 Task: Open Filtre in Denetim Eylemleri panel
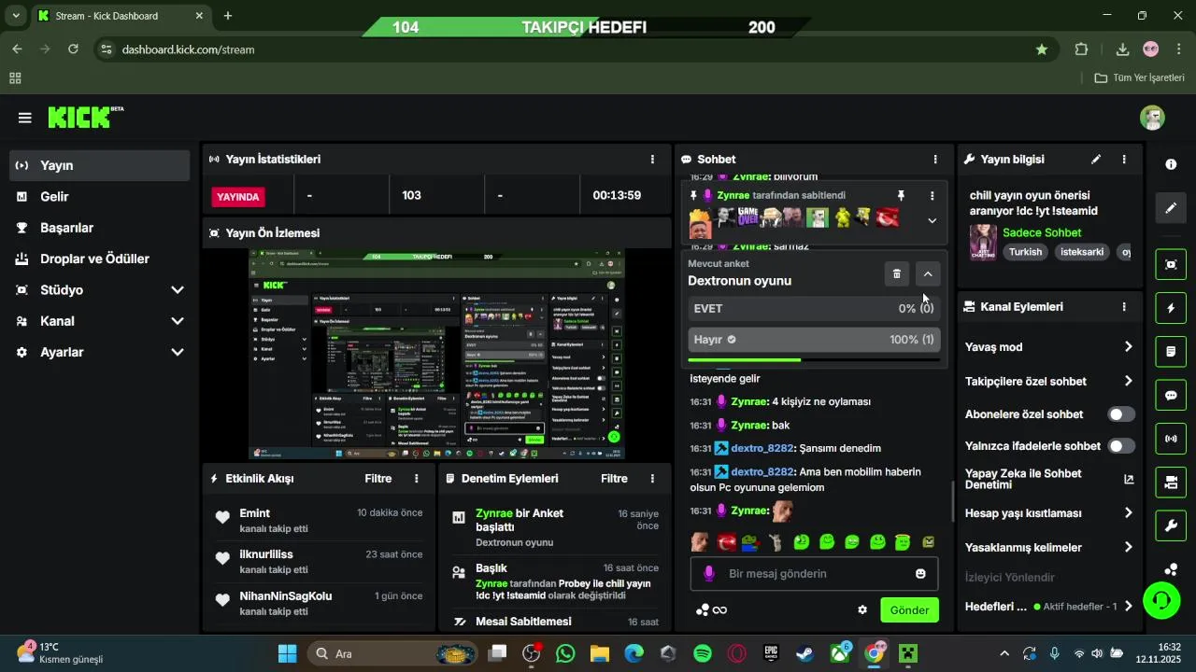coord(614,479)
